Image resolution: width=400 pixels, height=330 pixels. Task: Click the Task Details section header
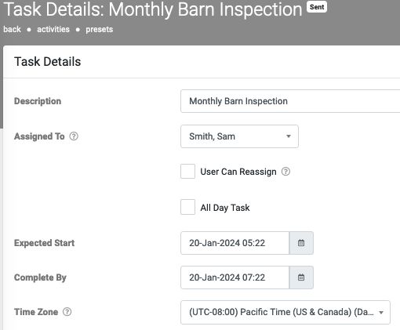tap(48, 62)
